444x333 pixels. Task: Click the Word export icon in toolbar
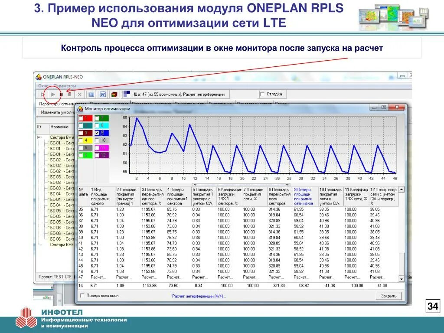102,95
